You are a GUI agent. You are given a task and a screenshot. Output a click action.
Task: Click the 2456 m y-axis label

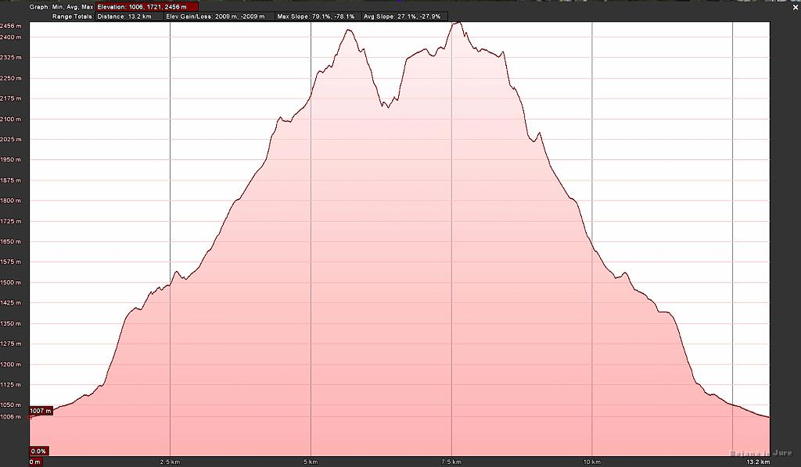coord(11,26)
